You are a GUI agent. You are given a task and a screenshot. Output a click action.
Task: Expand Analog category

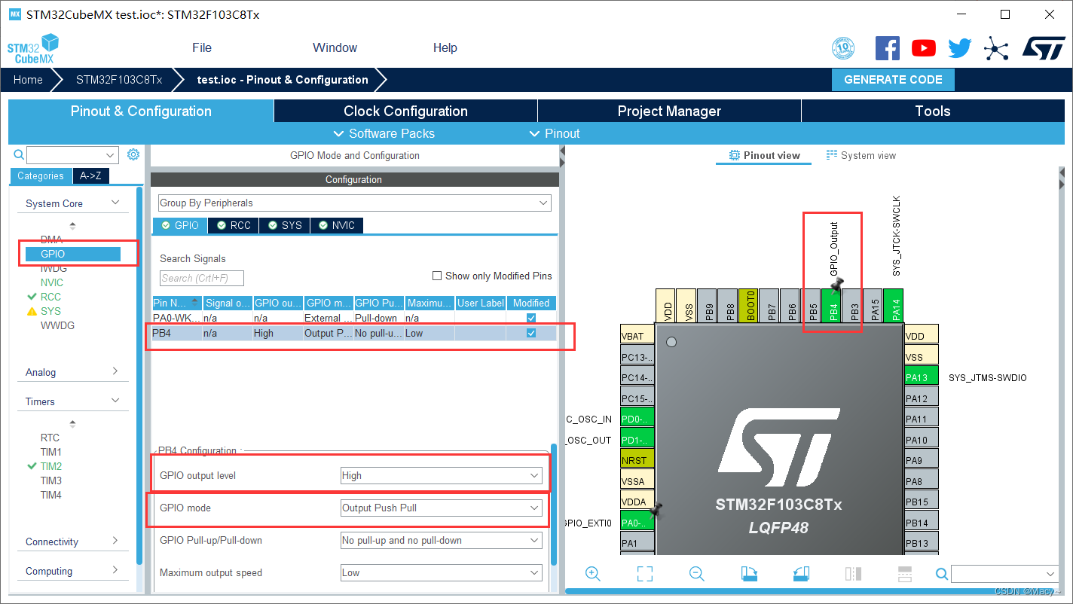pos(72,372)
